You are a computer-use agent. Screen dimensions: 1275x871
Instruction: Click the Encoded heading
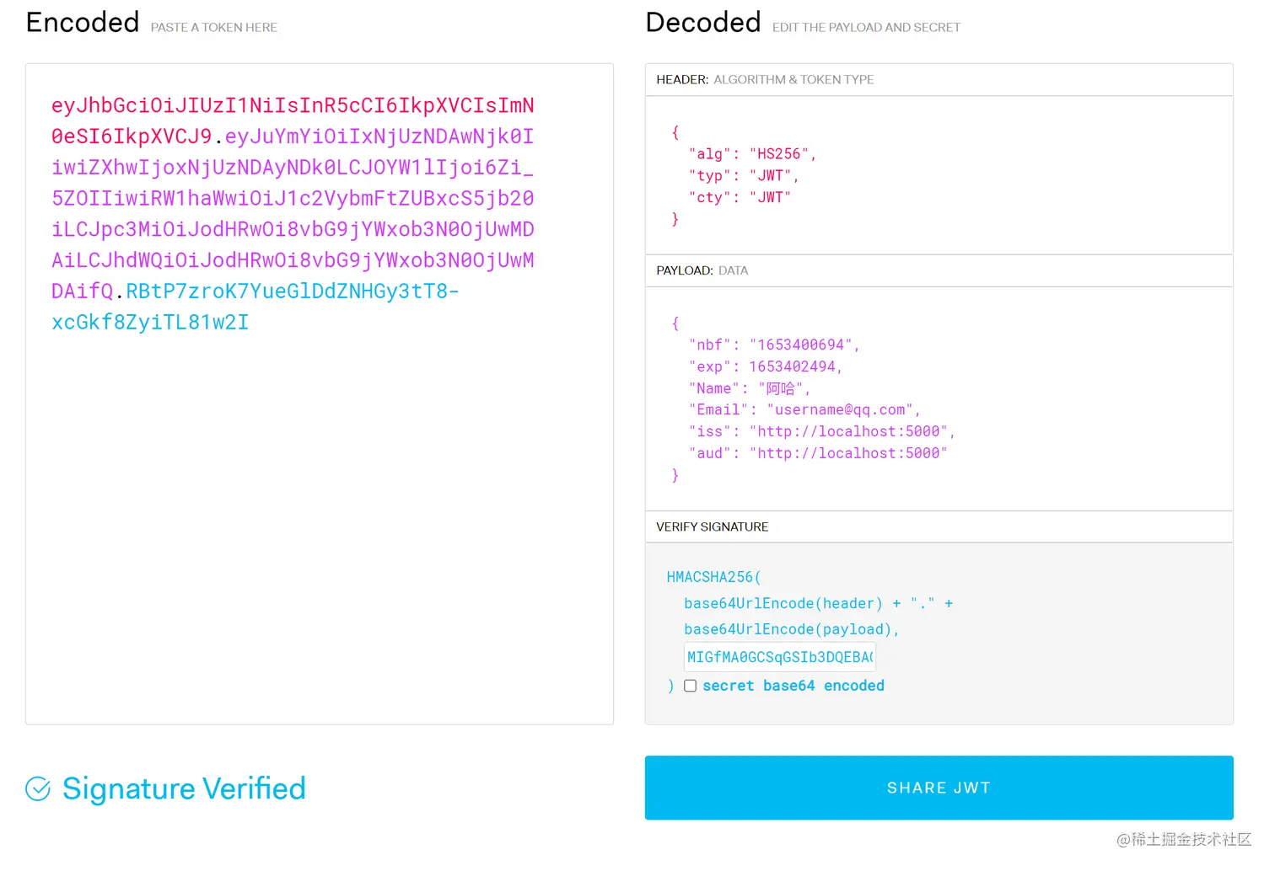click(x=83, y=22)
